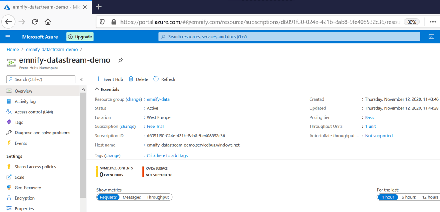Click the Refresh toolbar button
The width and height of the screenshot is (440, 212).
tap(164, 79)
